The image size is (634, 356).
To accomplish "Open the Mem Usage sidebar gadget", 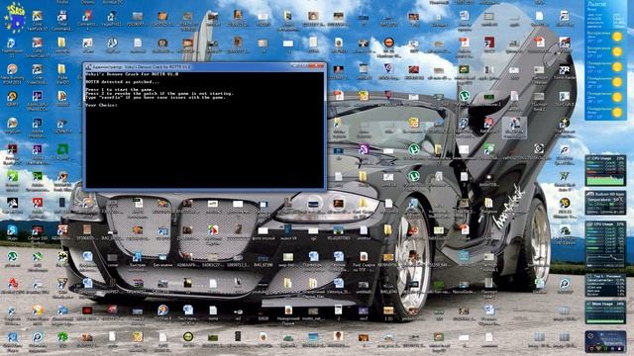I will point(605,312).
